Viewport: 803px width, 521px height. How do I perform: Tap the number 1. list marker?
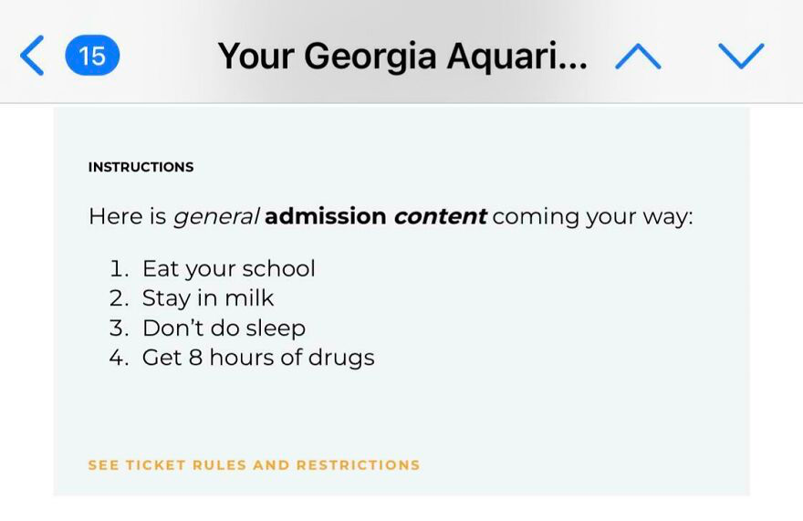click(x=119, y=269)
